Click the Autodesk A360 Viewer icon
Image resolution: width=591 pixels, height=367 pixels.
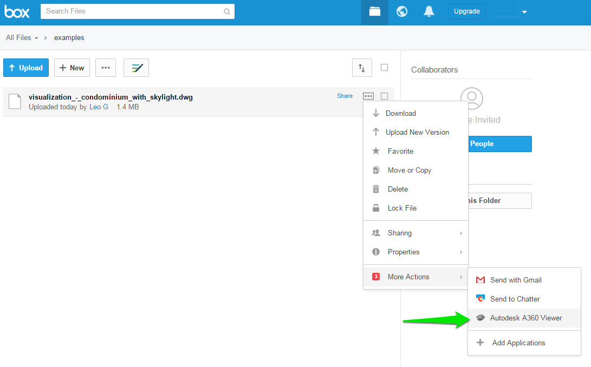[480, 318]
